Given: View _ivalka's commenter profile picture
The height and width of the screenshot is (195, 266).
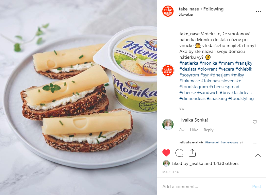Looking at the screenshot, I should (x=168, y=124).
